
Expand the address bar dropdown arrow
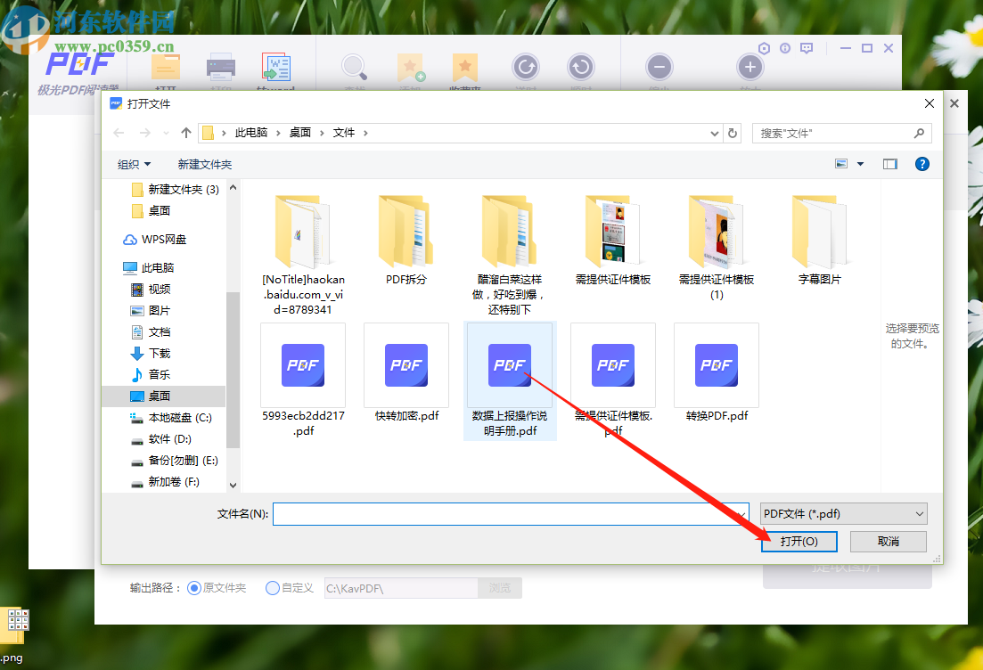[714, 132]
